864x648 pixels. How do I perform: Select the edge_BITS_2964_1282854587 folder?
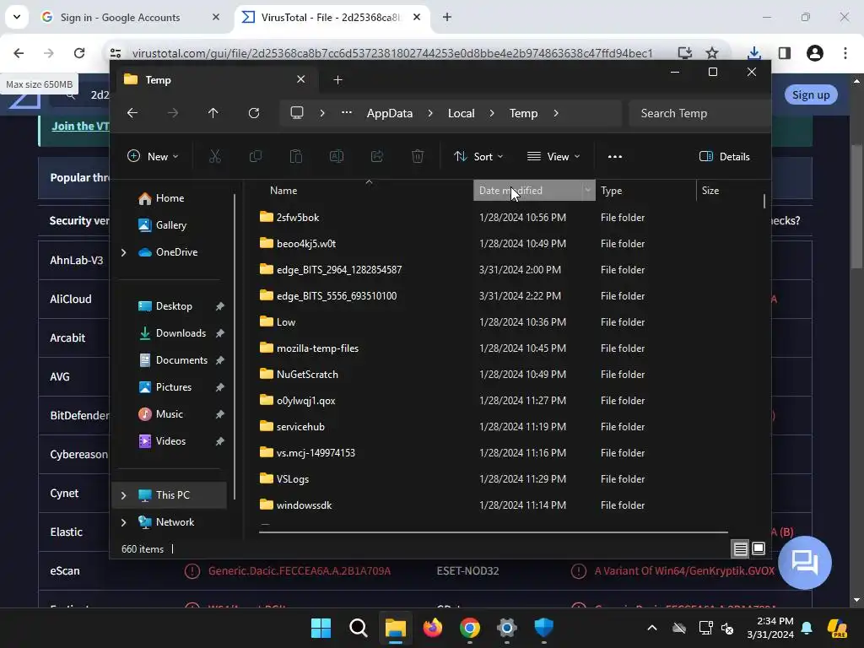[x=339, y=269]
